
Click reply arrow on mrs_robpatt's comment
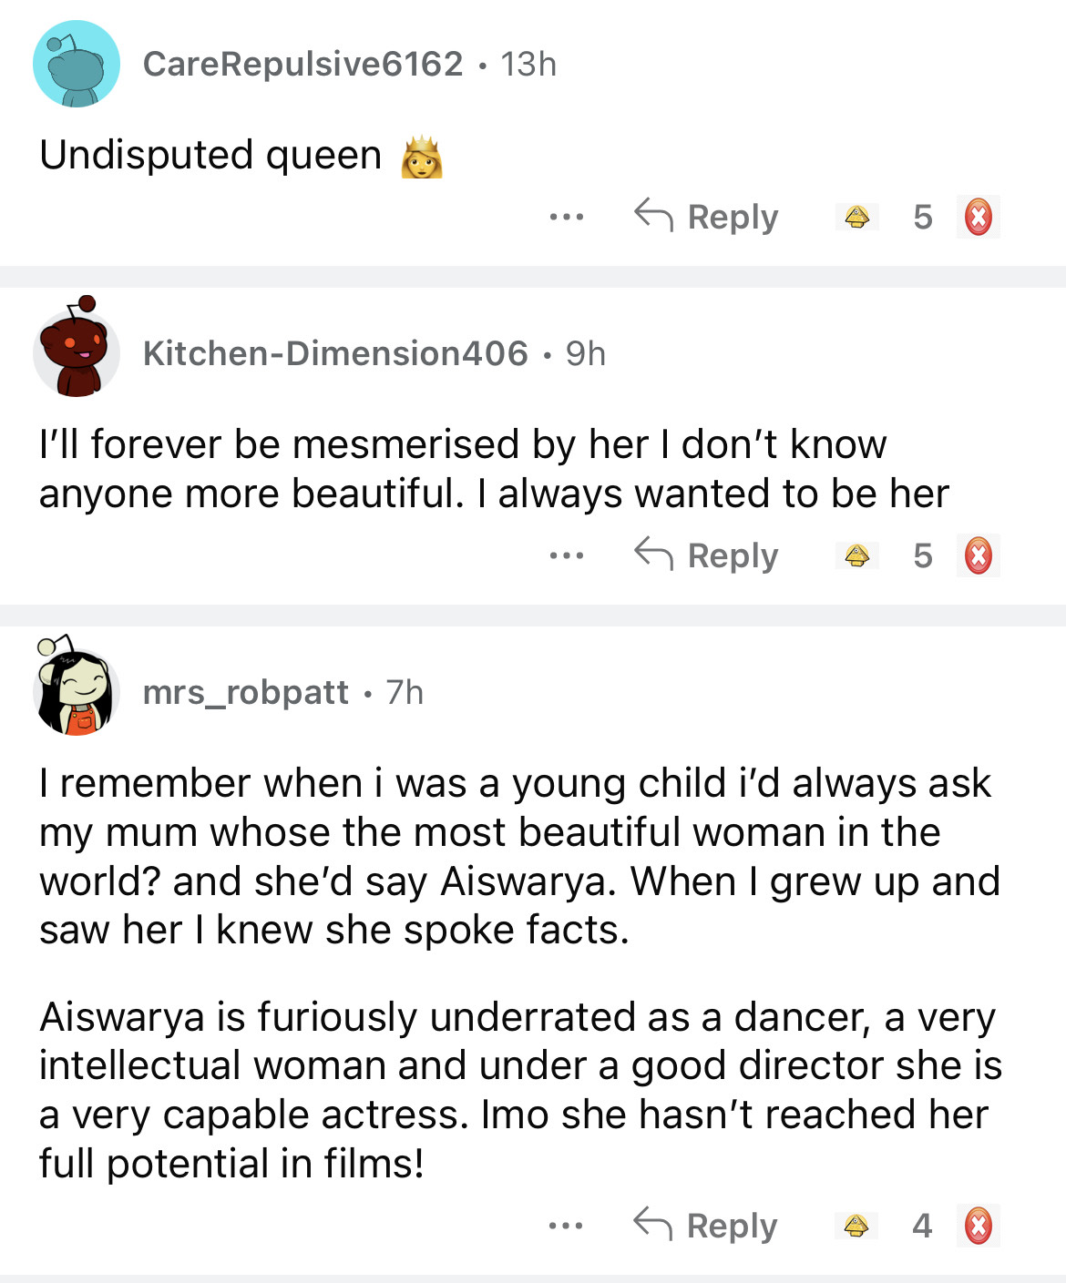tap(652, 1224)
